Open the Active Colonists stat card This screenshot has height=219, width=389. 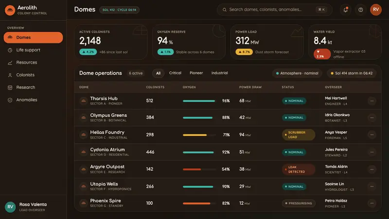111,42
